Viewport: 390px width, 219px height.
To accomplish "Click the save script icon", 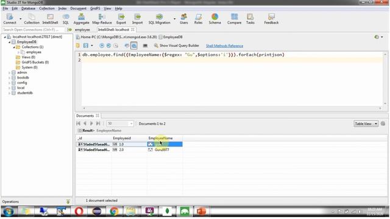I will (x=86, y=46).
